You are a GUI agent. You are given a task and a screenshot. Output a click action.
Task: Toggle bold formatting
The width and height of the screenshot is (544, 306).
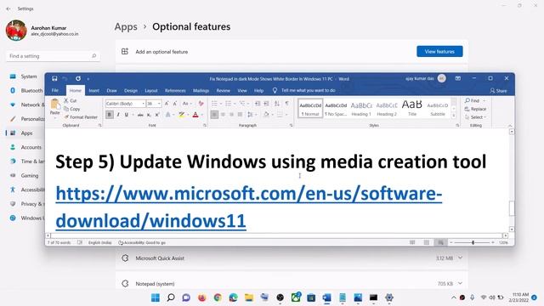110,115
